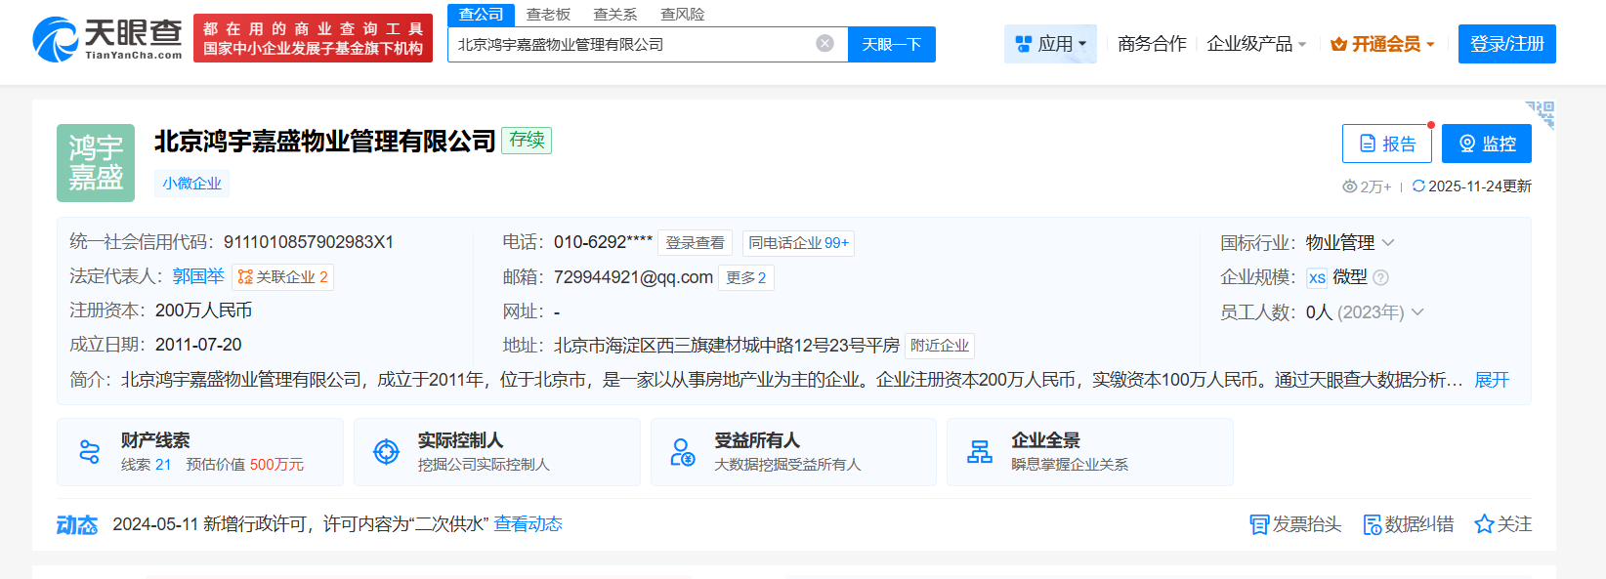Click the refresh icon beside 2025-11-24更新

click(1418, 186)
